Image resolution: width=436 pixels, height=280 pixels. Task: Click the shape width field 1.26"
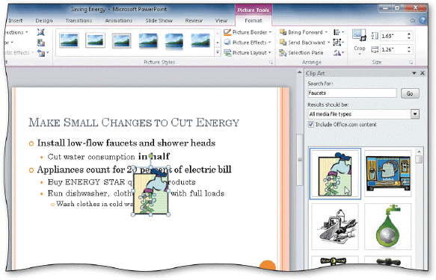pyautogui.click(x=393, y=49)
